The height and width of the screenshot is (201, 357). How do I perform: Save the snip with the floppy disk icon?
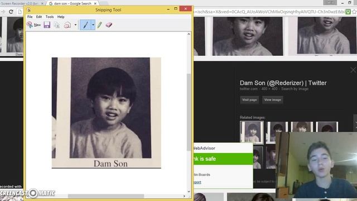pos(47,25)
